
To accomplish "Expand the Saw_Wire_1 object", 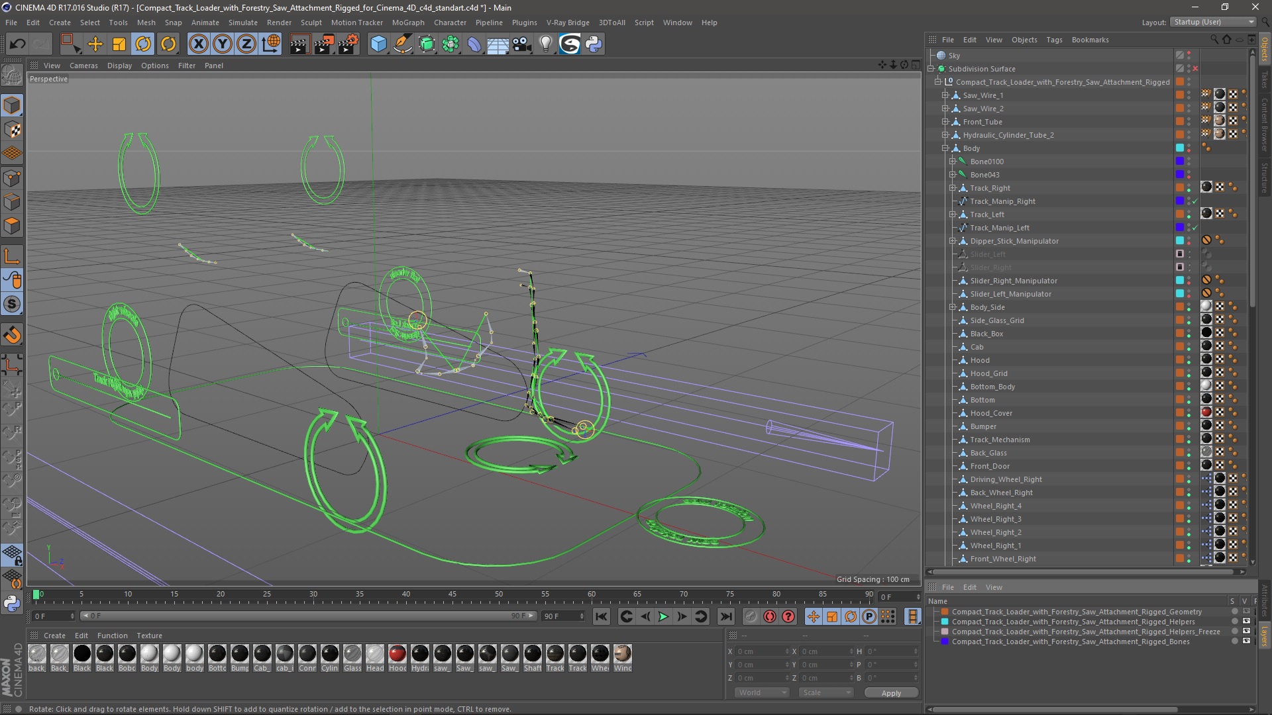I will 945,95.
